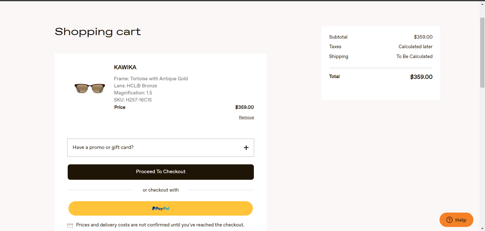
Task: Click the plus icon in the promo row
Action: pos(246,148)
